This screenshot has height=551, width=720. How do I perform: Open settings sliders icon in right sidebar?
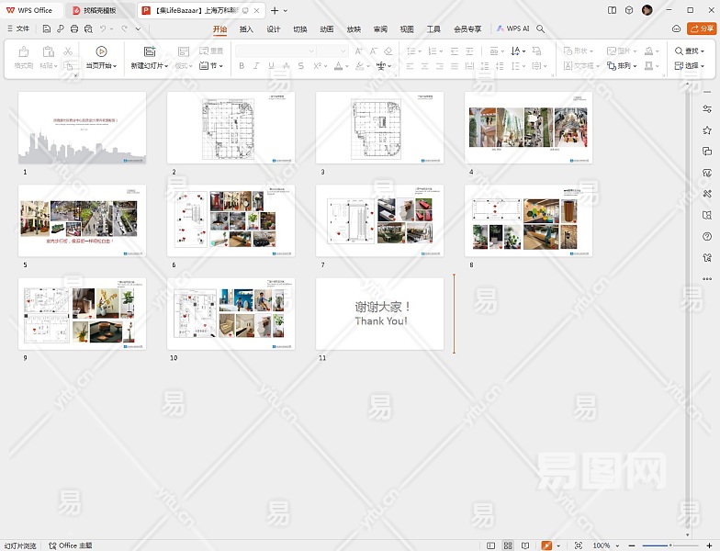coord(706,109)
